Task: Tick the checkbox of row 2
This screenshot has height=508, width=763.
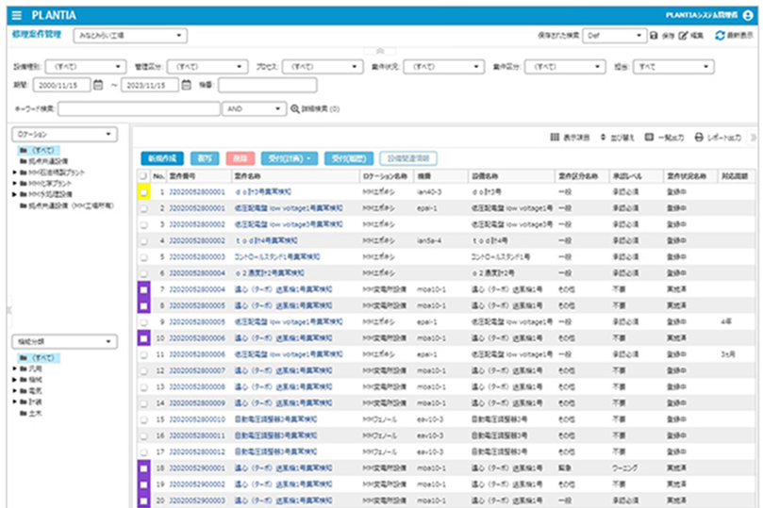Action: pos(143,208)
